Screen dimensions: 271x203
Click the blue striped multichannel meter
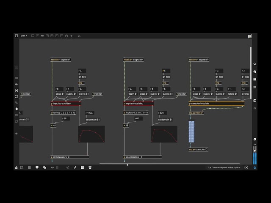(x=191, y=132)
